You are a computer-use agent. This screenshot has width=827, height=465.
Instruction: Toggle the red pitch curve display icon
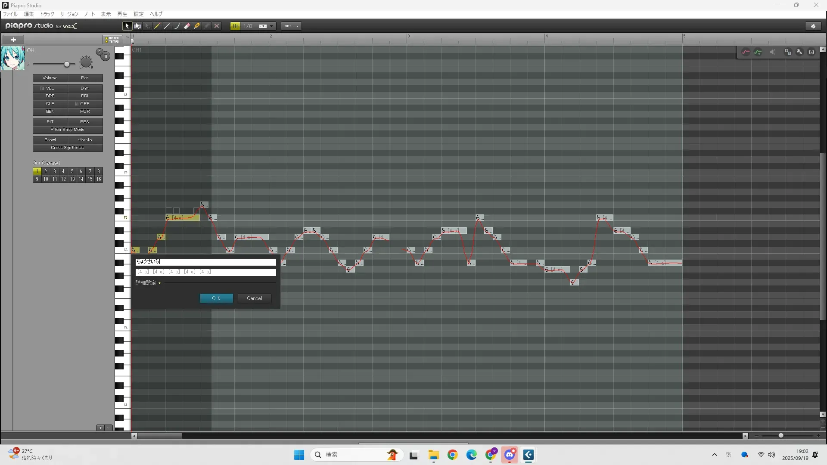pos(746,52)
